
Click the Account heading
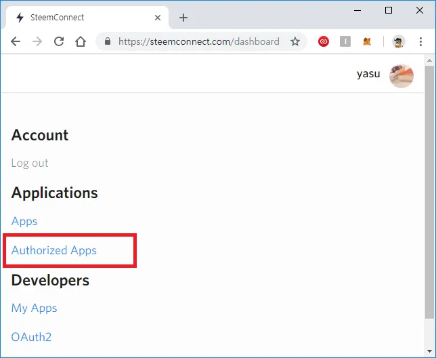40,135
